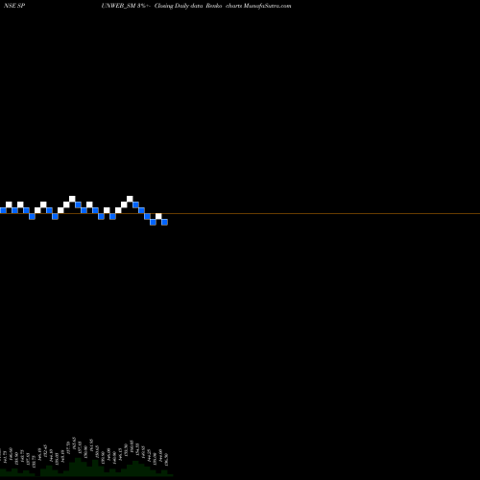Click the tallest green volume bar

pyautogui.click(x=78, y=466)
